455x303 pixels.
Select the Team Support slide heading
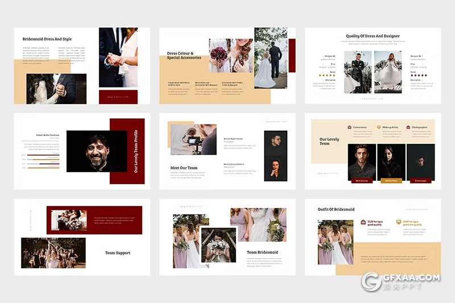click(x=118, y=252)
